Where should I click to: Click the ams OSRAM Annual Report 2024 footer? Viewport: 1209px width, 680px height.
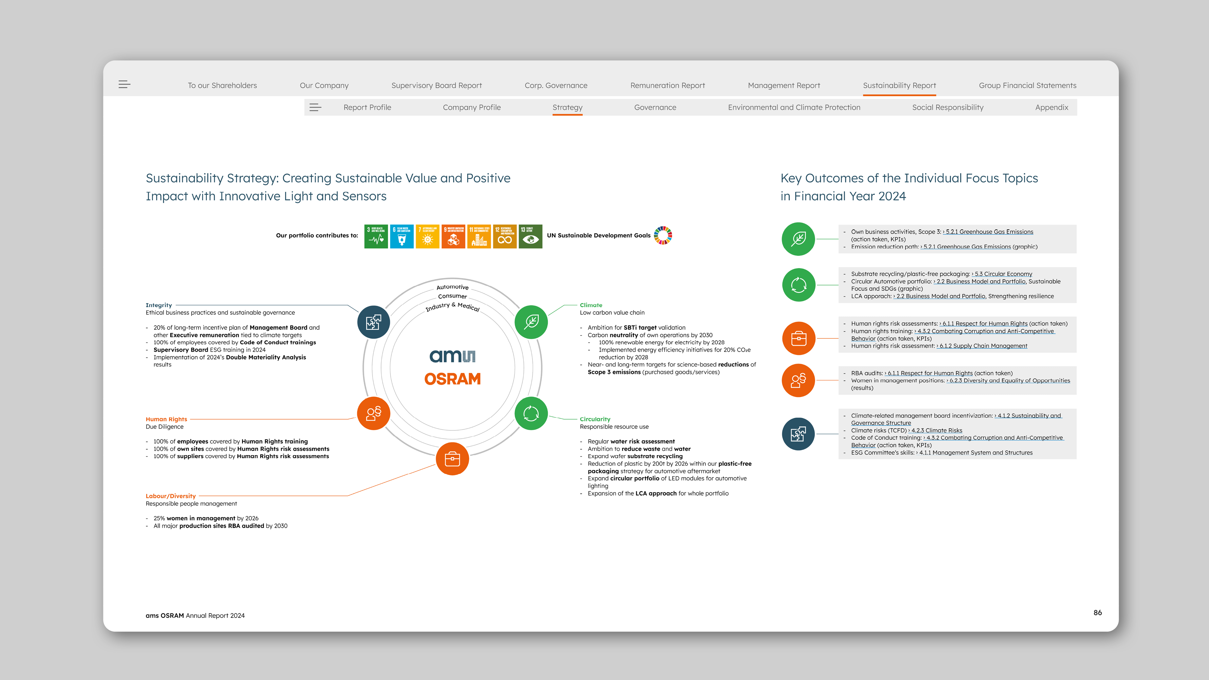(x=195, y=616)
